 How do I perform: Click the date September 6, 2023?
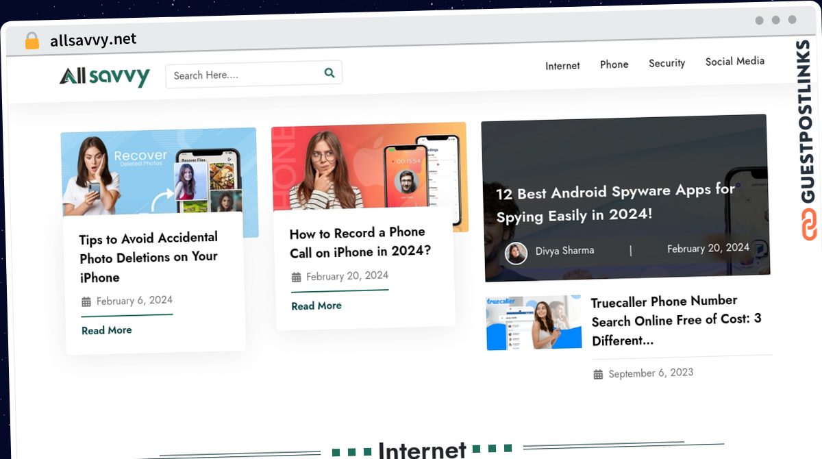(651, 373)
